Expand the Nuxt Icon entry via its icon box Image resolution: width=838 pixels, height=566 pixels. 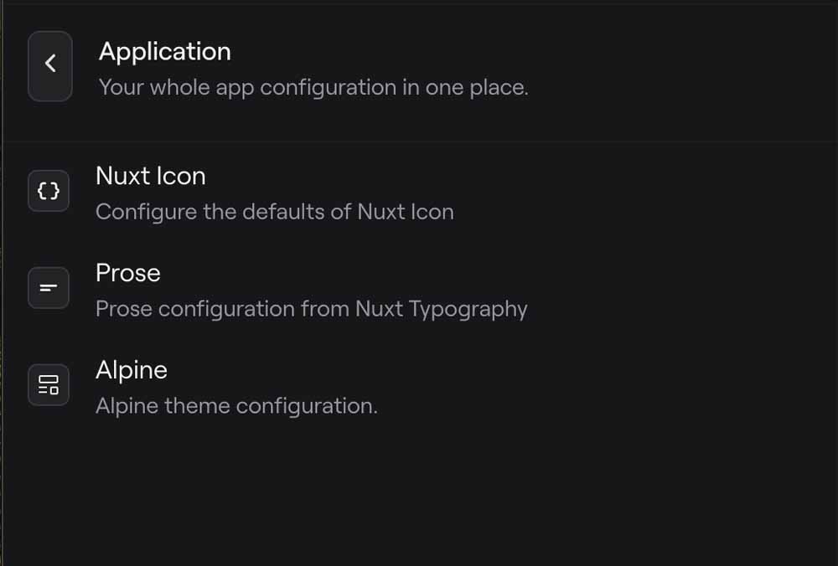tap(49, 192)
